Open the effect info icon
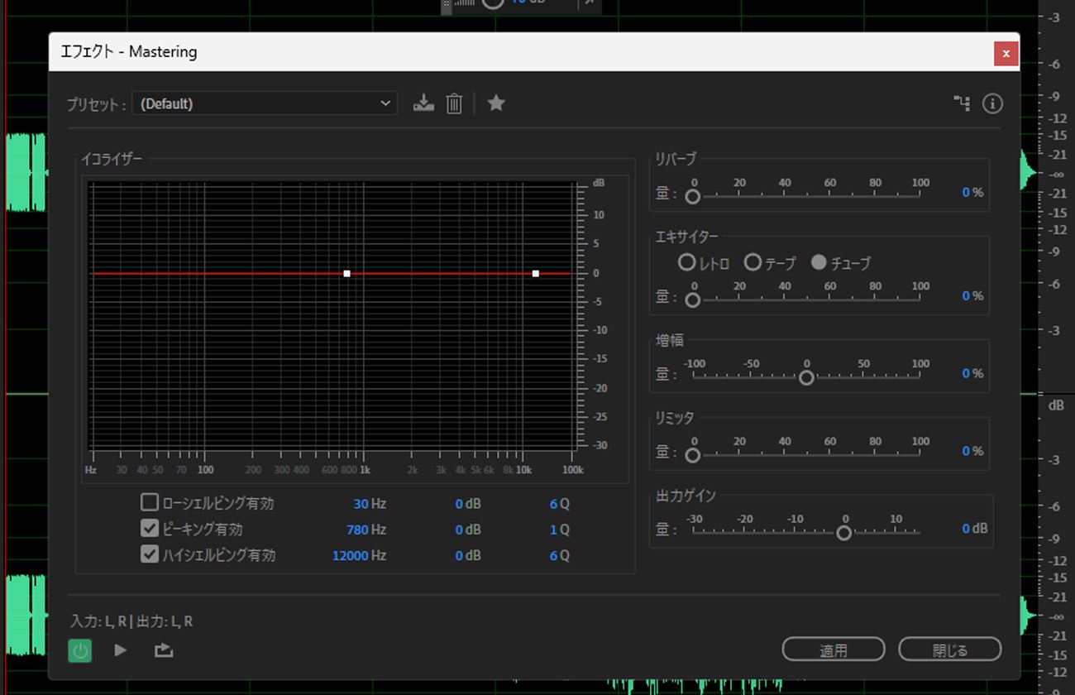1075x695 pixels. pyautogui.click(x=992, y=103)
